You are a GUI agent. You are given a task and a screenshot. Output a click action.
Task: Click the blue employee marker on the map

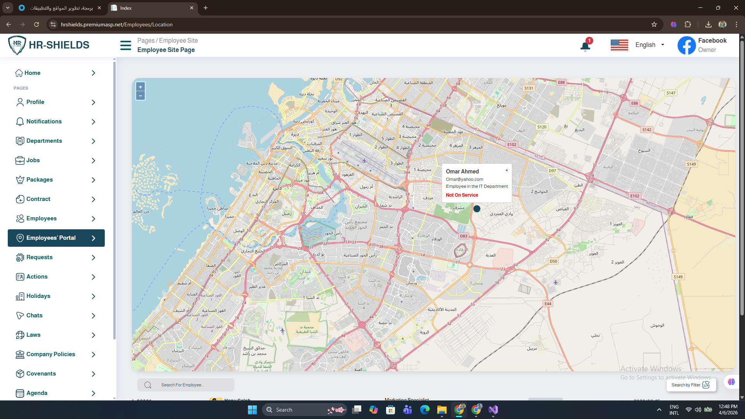click(x=477, y=209)
